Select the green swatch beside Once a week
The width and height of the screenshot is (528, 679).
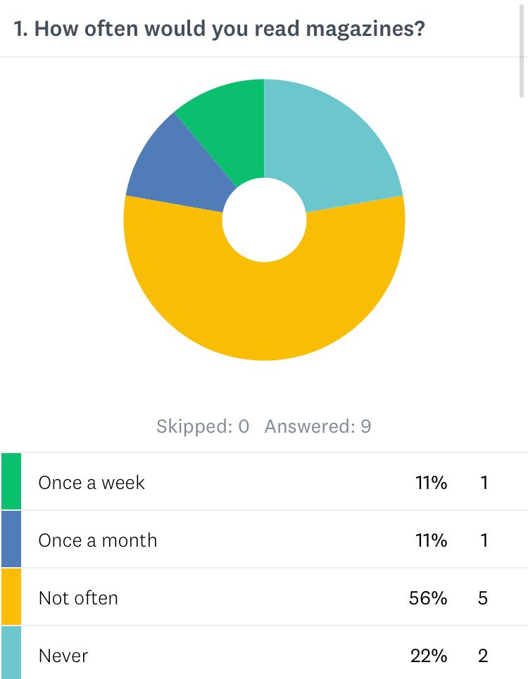pos(11,482)
